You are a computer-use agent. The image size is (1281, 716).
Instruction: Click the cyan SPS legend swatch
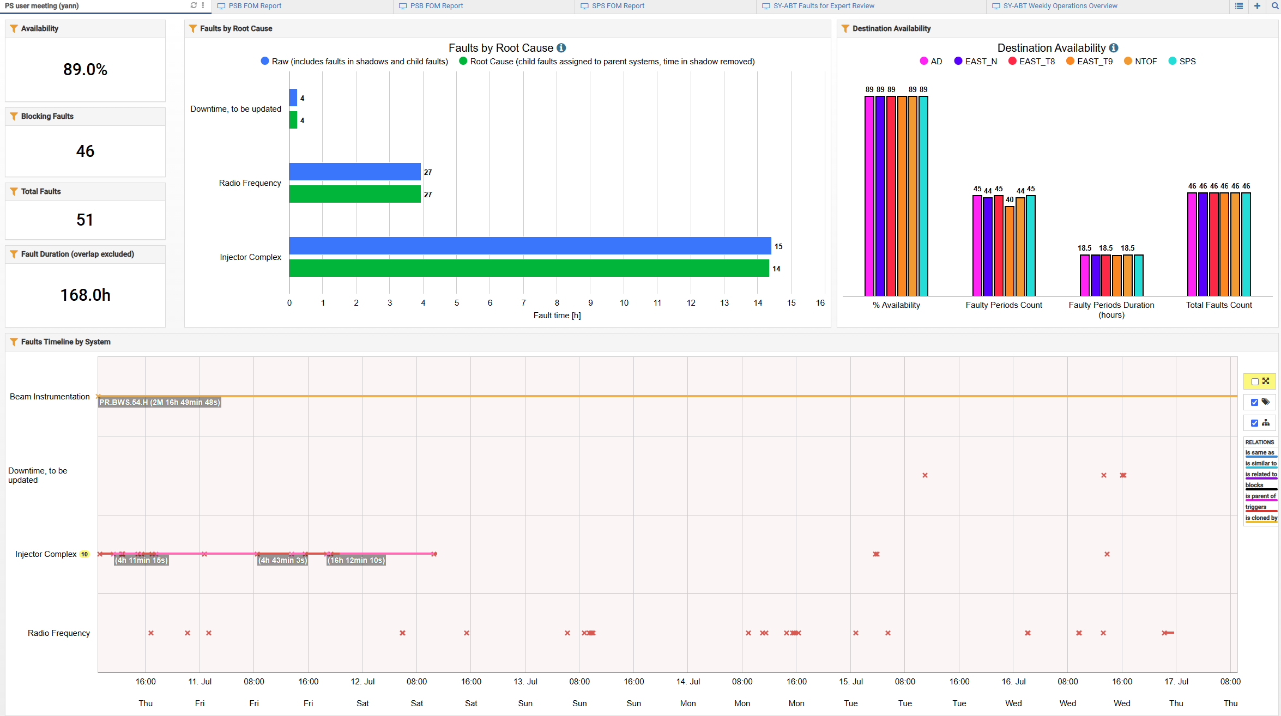pos(1173,61)
